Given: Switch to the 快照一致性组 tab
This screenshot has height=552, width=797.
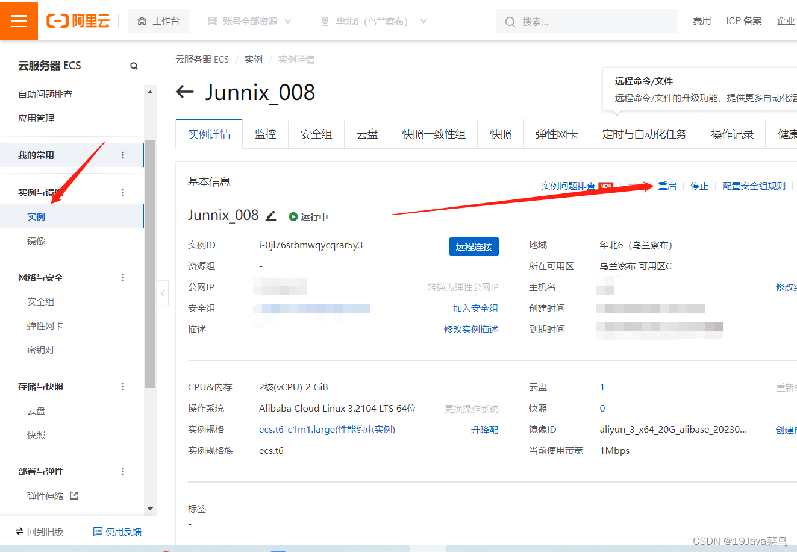Looking at the screenshot, I should click(434, 134).
